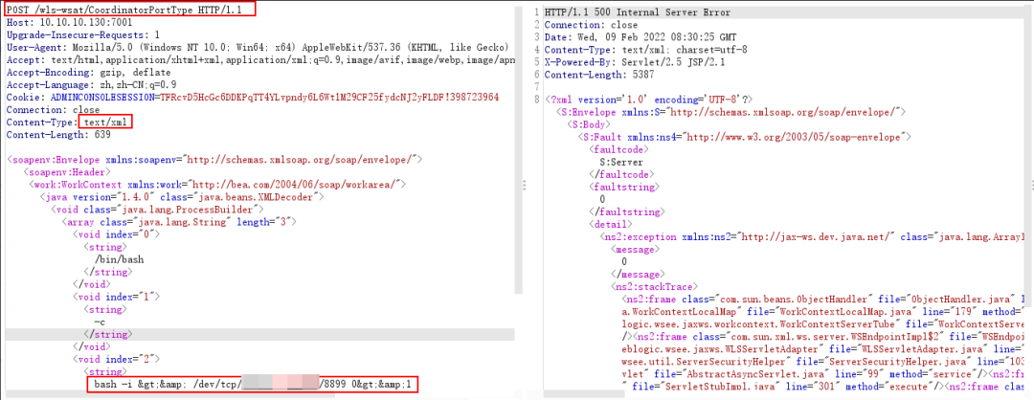The width and height of the screenshot is (1034, 400).
Task: Select the soapenv:Envelope opening tag line
Action: pos(214,160)
